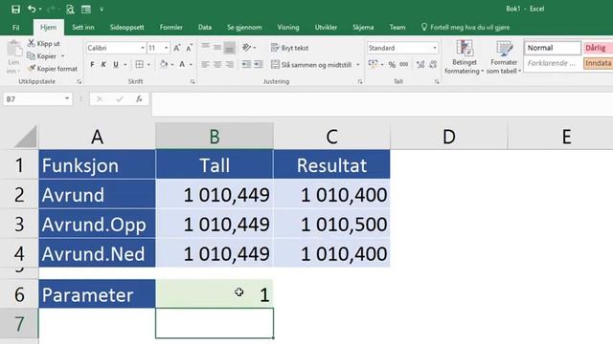This screenshot has width=613, height=344.
Task: Click the cell borders icon
Action: (x=139, y=64)
